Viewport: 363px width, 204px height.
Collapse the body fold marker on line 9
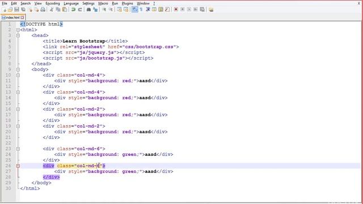18,69
